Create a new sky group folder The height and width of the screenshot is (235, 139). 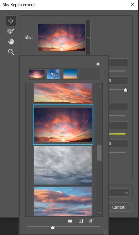70,221
